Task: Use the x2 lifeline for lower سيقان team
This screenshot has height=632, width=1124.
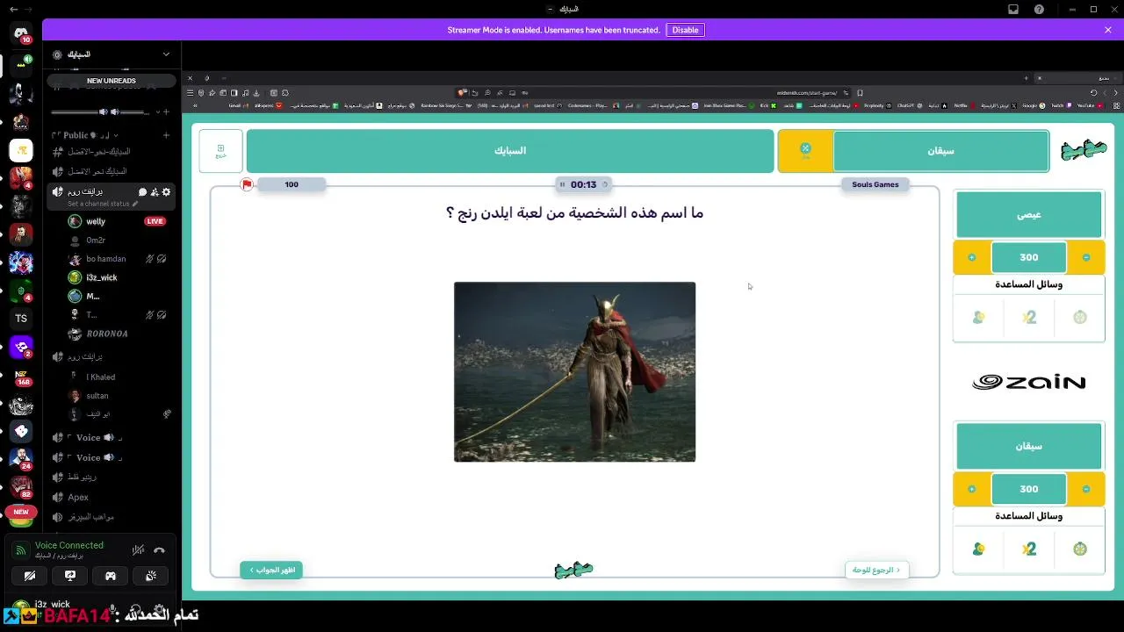Action: point(1029,549)
